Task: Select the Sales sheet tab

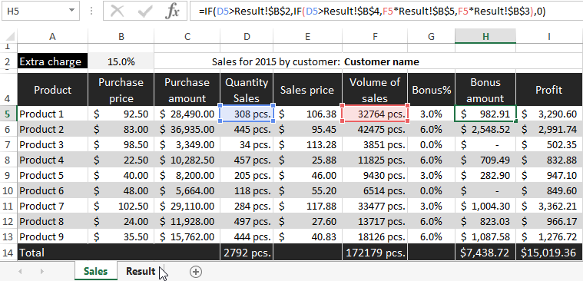Action: tap(95, 271)
